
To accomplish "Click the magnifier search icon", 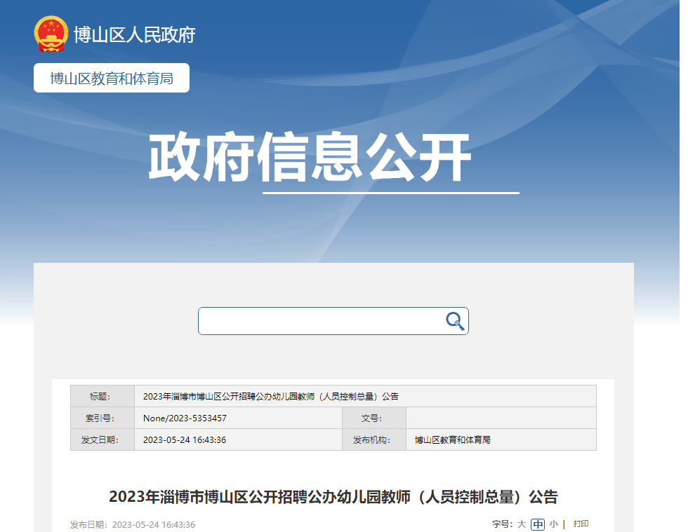I will pyautogui.click(x=455, y=321).
